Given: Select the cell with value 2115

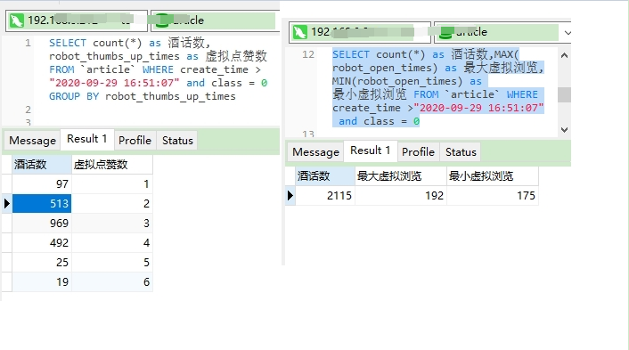Looking at the screenshot, I should 325,196.
